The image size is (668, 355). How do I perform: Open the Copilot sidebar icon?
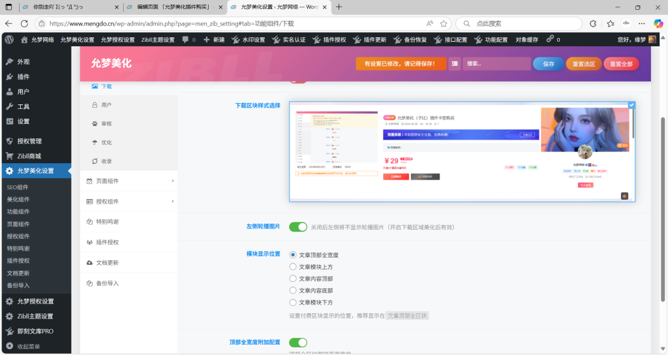click(x=658, y=24)
